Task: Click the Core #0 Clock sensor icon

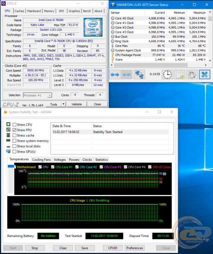Action: [x=112, y=18]
